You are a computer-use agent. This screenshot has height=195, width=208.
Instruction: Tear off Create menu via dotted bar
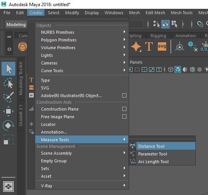(x=78, y=19)
